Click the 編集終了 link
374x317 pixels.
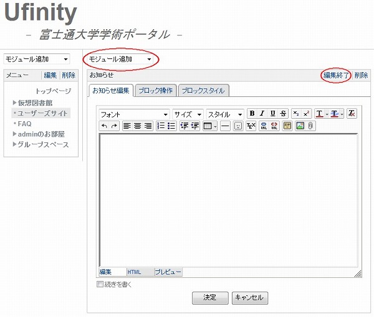pyautogui.click(x=337, y=75)
